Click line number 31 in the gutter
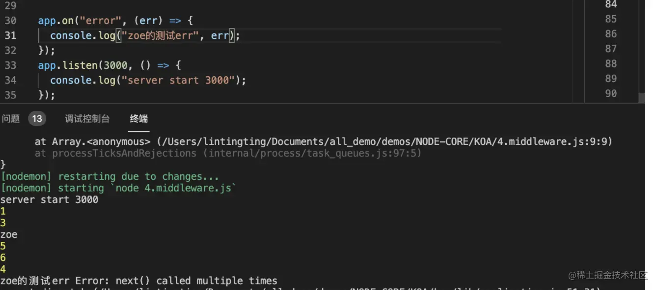The height and width of the screenshot is (290, 657). coord(10,35)
